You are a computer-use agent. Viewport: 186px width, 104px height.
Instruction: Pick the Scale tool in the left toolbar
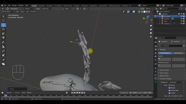pyautogui.click(x=3, y=34)
